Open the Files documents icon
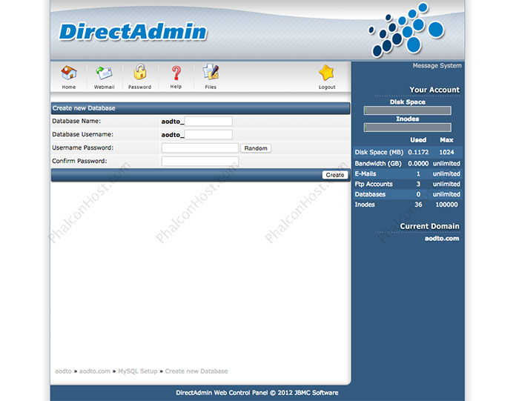Image resolution: width=519 pixels, height=401 pixels. click(211, 72)
